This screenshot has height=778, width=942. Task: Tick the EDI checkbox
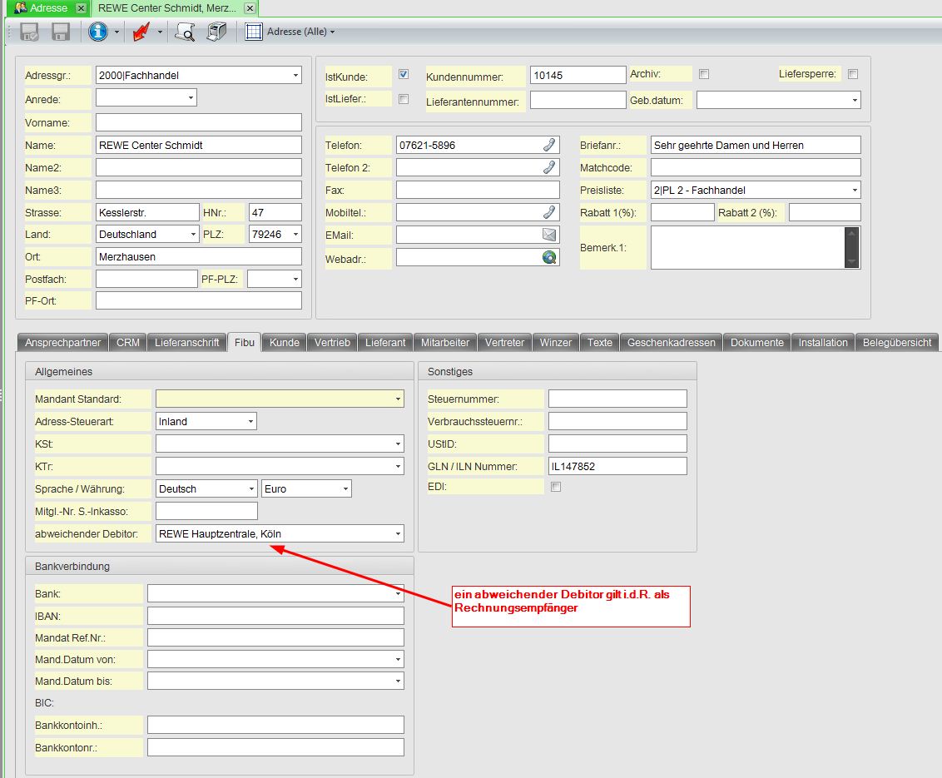(x=556, y=487)
